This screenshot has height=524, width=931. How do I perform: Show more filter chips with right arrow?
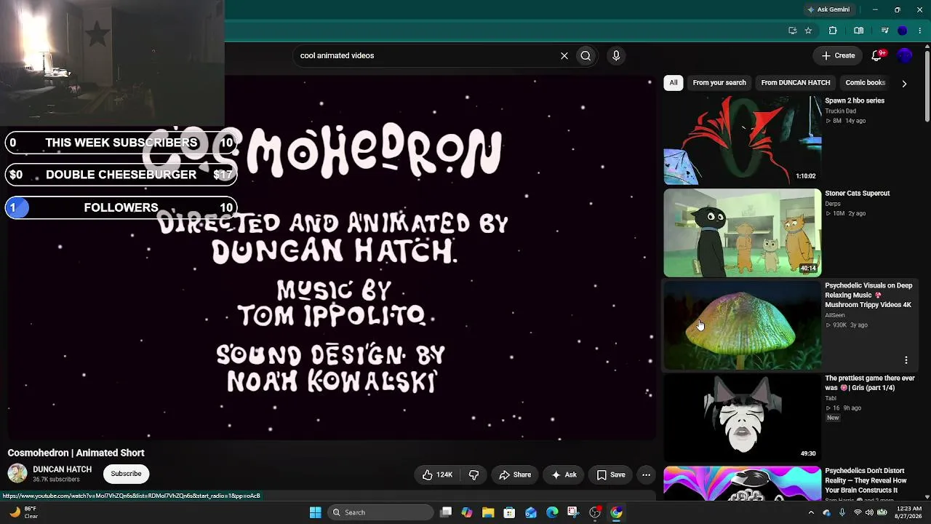[x=904, y=84]
